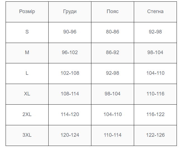Click the 108-114 chest cell
Image resolution: width=183 pixels, height=149 pixels.
[70, 94]
